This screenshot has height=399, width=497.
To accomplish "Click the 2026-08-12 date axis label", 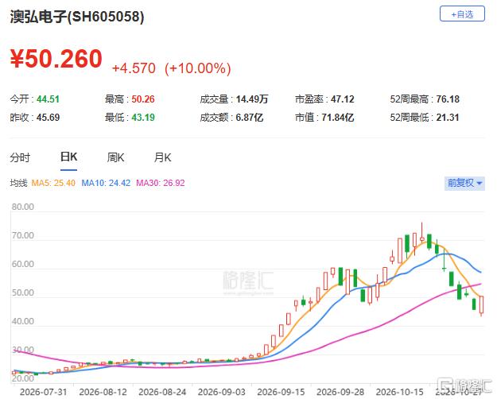I will pyautogui.click(x=103, y=392).
